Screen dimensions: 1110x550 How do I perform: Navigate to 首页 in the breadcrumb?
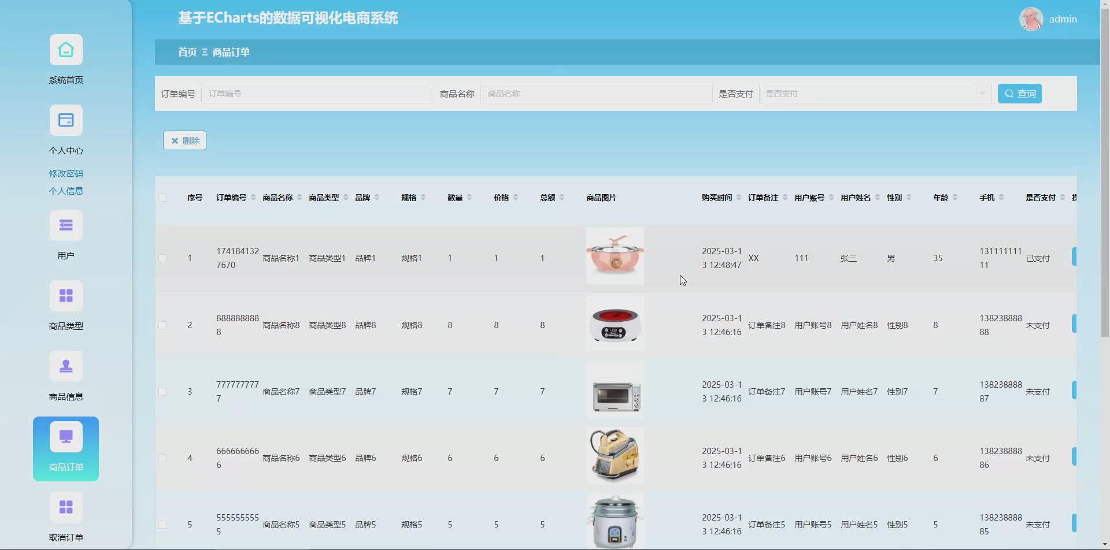[186, 52]
